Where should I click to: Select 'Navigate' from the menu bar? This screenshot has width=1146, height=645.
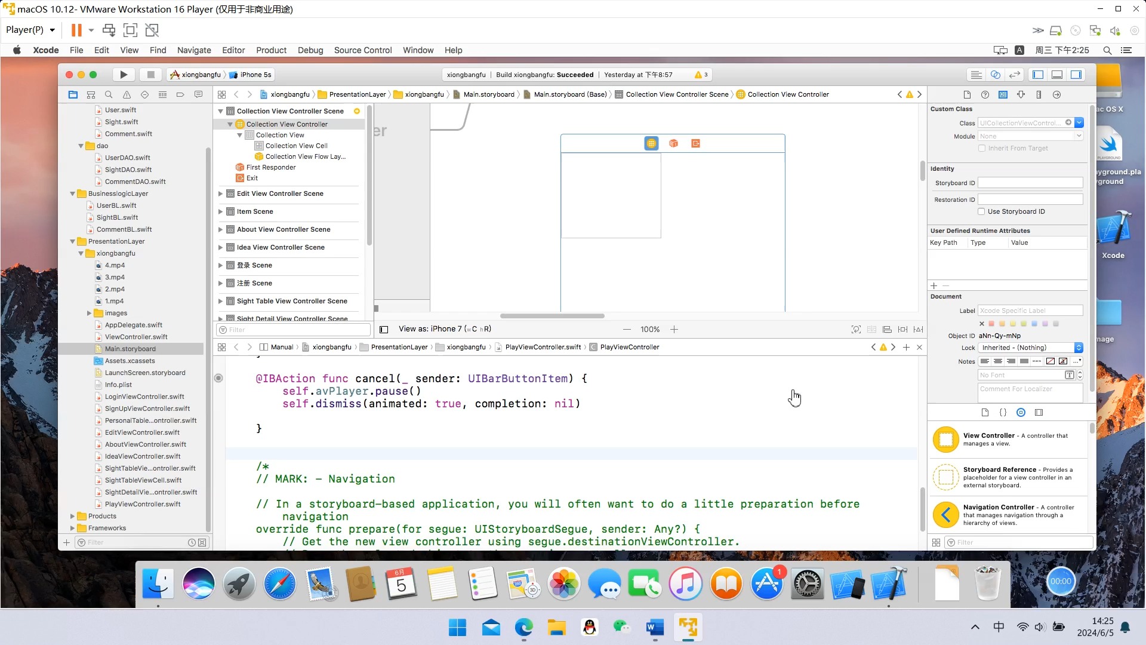pyautogui.click(x=193, y=50)
